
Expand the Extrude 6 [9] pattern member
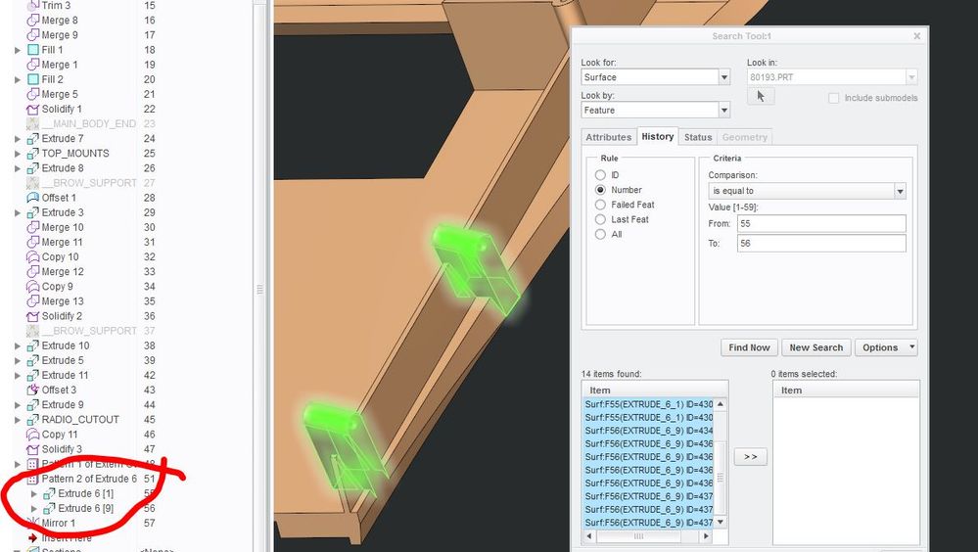point(34,509)
